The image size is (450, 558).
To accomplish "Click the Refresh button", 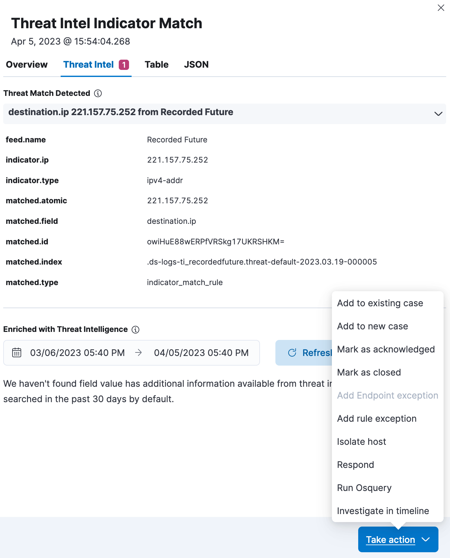I will (x=304, y=353).
